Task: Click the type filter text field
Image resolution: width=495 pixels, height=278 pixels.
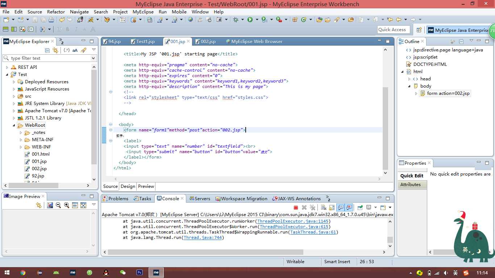Action: (x=50, y=58)
